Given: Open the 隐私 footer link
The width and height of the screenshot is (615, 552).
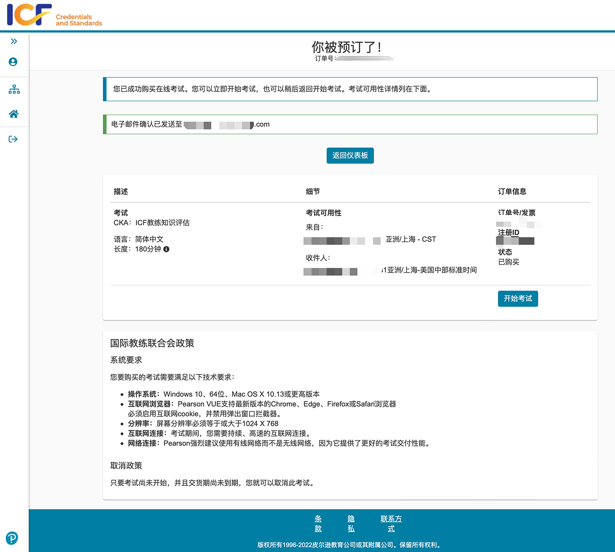Looking at the screenshot, I should coord(351,524).
